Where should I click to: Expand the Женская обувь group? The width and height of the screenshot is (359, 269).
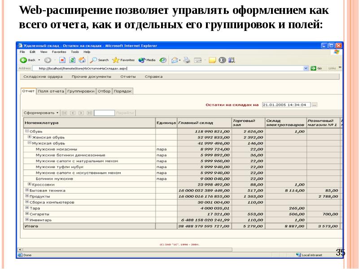point(30,137)
